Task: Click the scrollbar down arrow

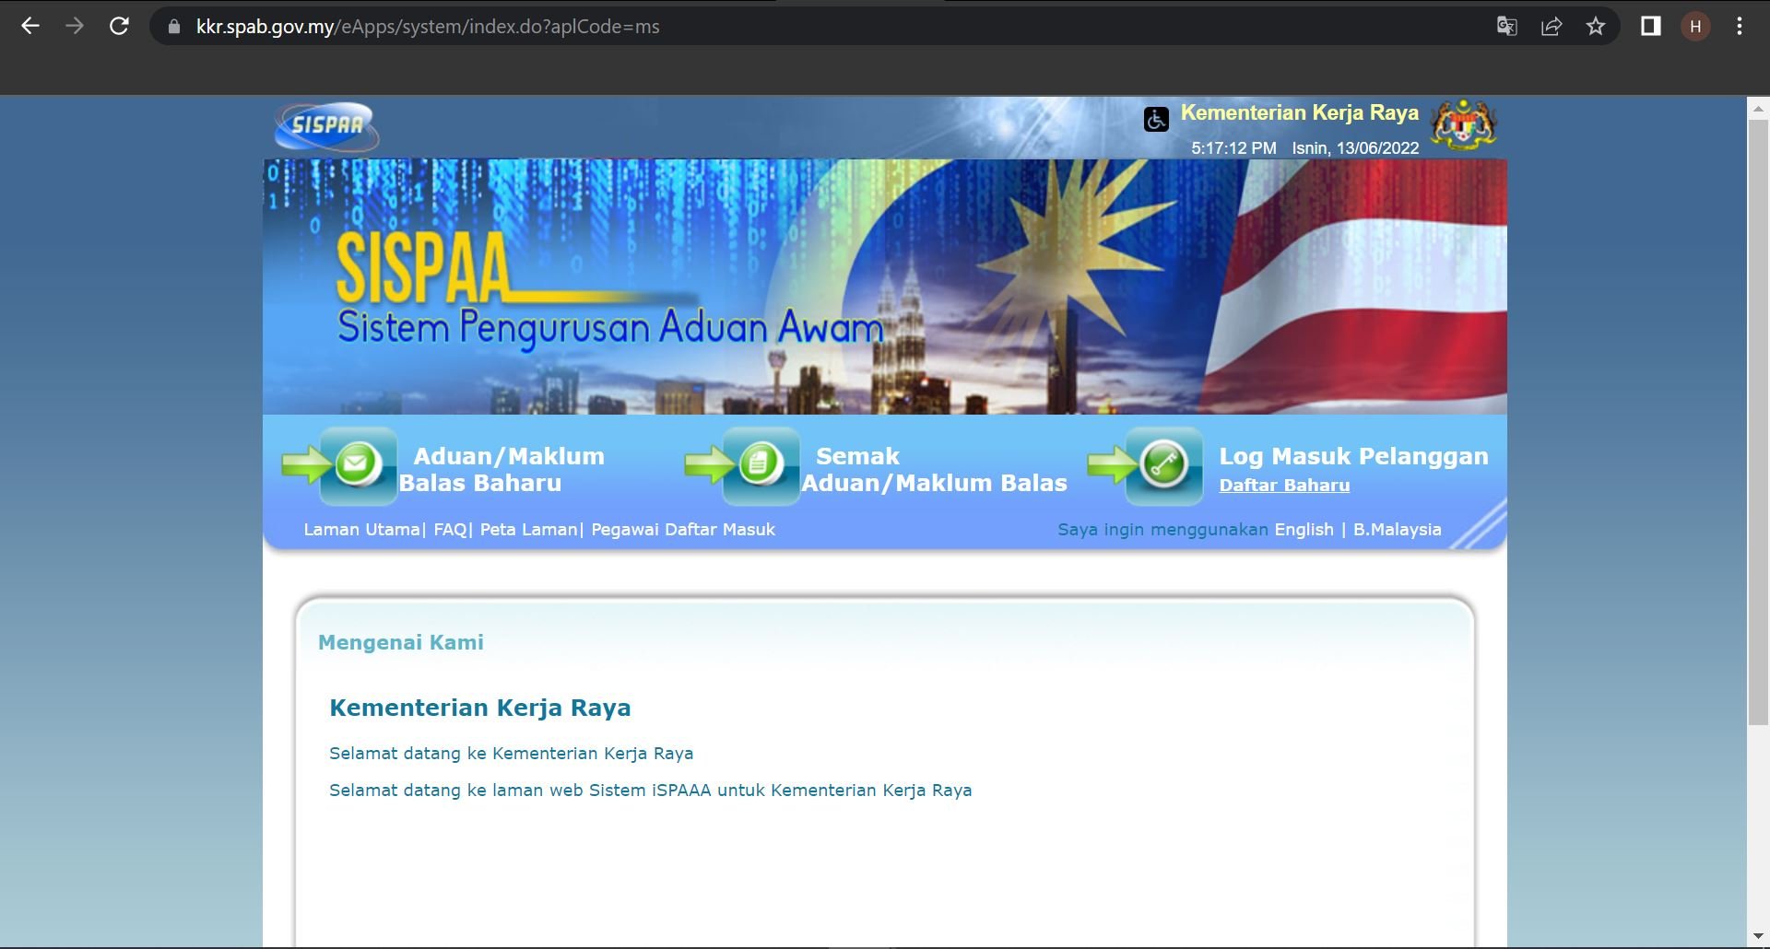Action: point(1758,937)
